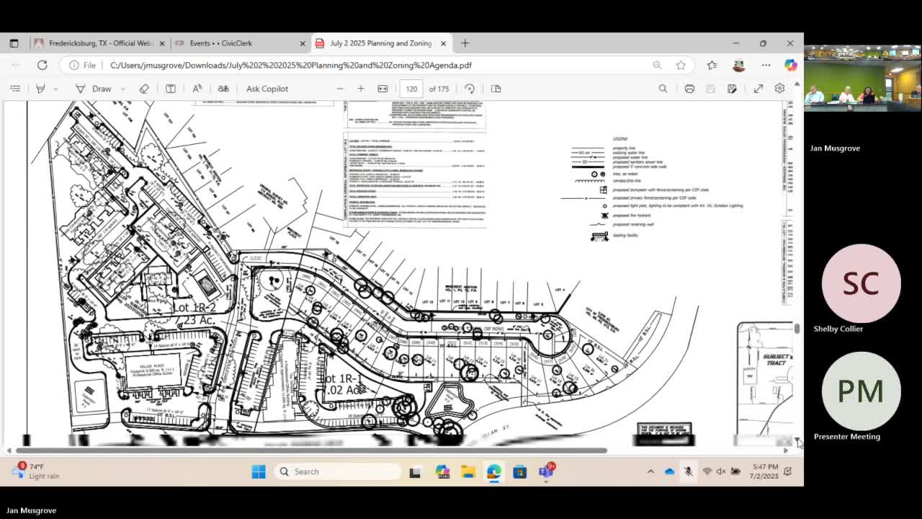Click the page number input field
Screen dimensions: 922x519
coord(411,88)
